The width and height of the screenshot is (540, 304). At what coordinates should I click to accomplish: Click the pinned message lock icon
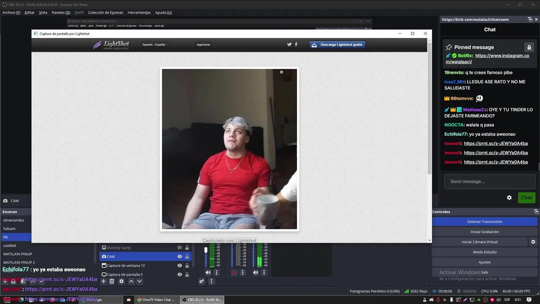[x=529, y=47]
